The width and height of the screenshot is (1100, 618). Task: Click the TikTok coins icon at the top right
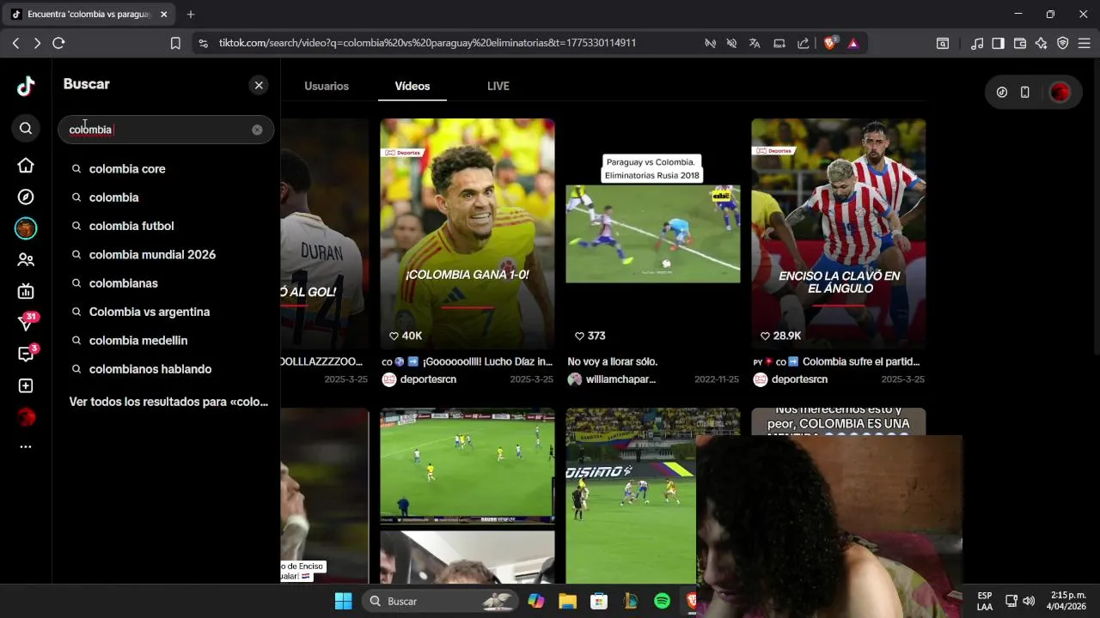point(1002,93)
